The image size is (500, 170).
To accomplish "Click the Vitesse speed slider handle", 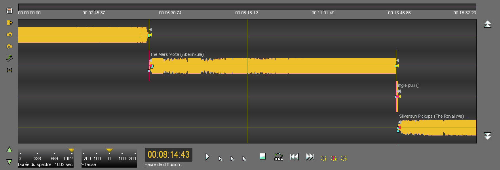I will (109, 150).
